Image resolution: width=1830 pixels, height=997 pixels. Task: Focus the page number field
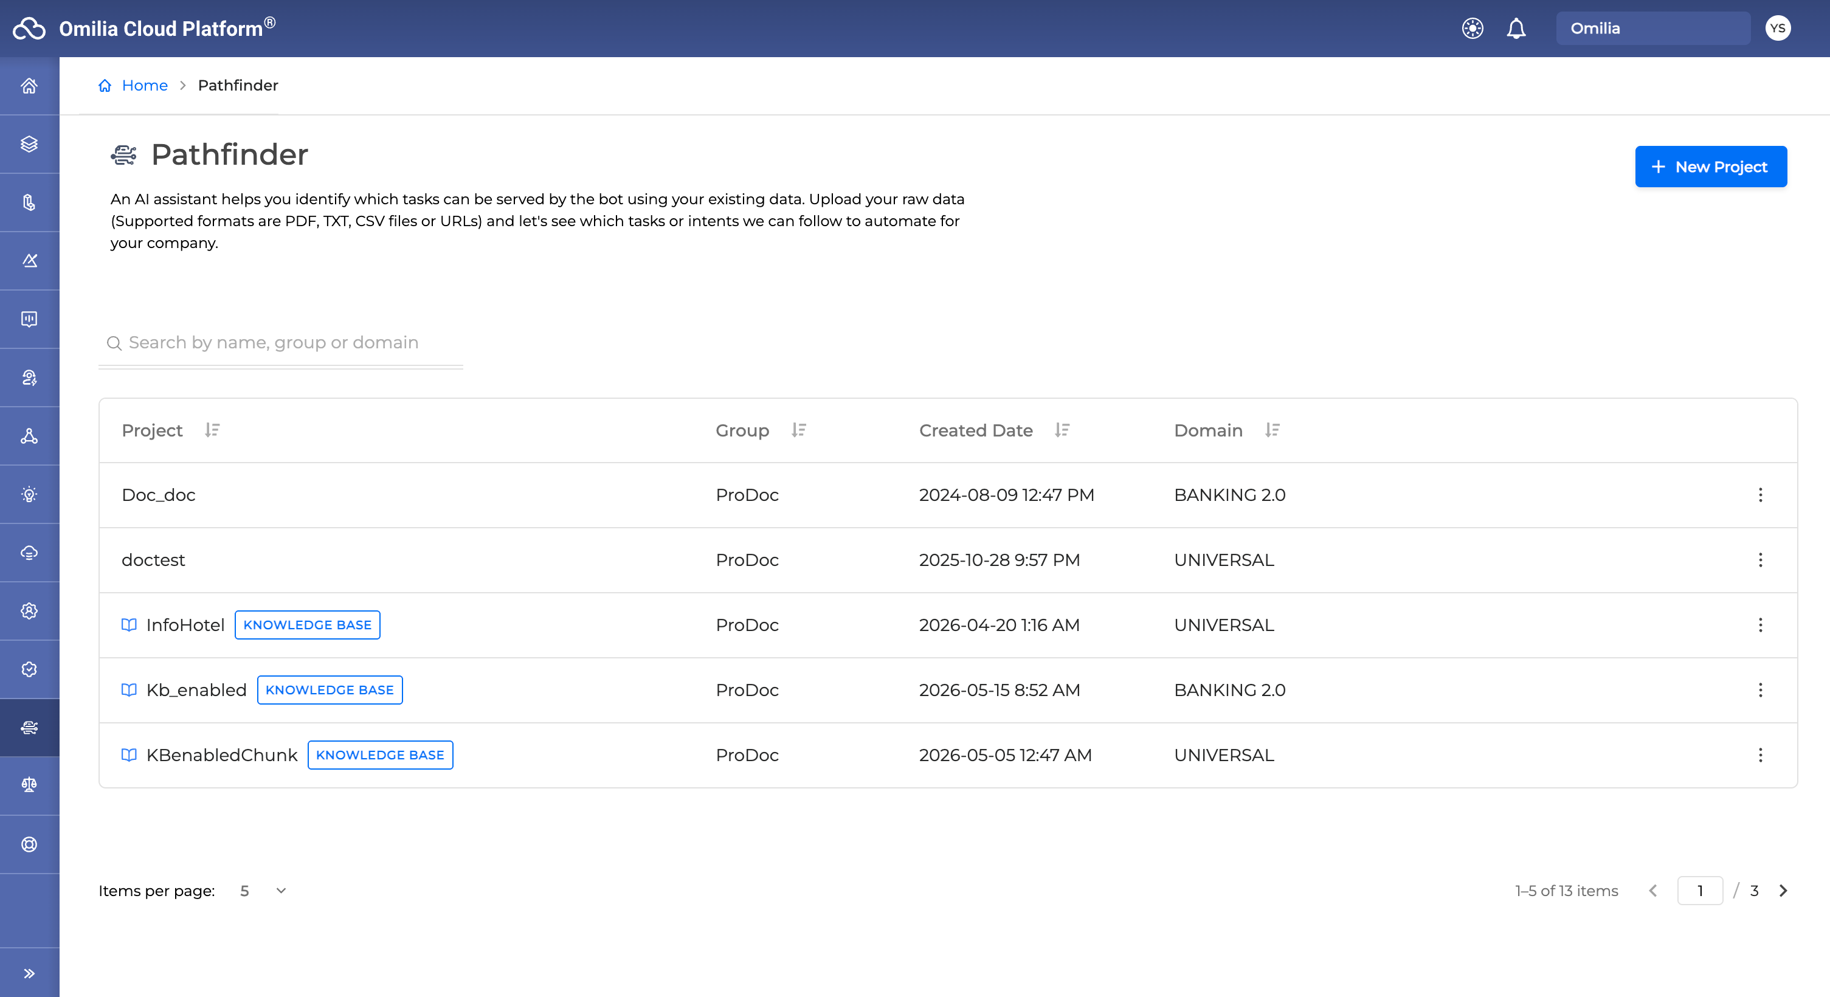coord(1700,891)
